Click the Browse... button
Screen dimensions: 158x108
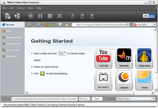84,99
